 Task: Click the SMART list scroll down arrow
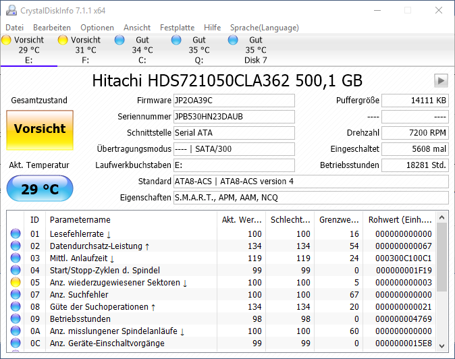pyautogui.click(x=442, y=346)
